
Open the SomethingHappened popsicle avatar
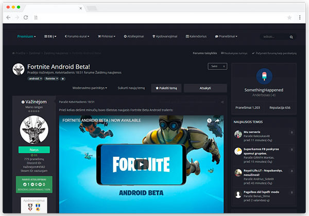click(x=264, y=77)
